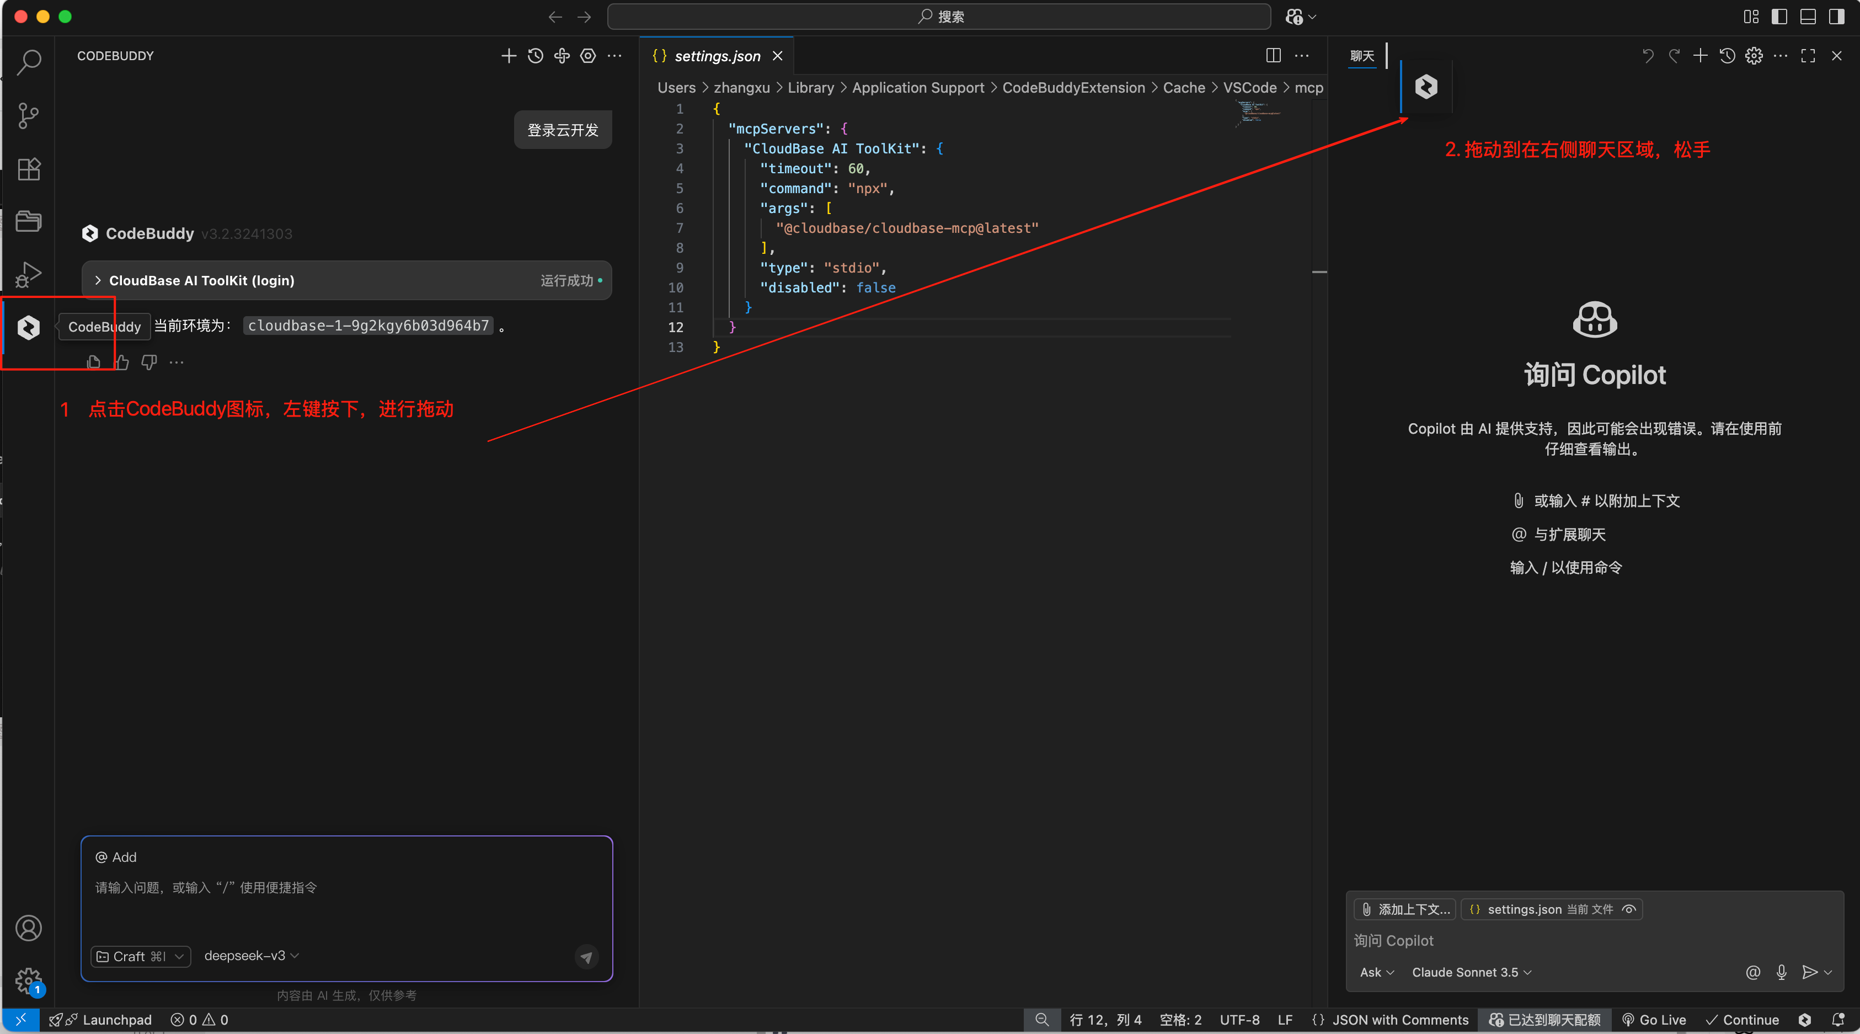Toggle secondary side bar visibility

click(x=1837, y=17)
